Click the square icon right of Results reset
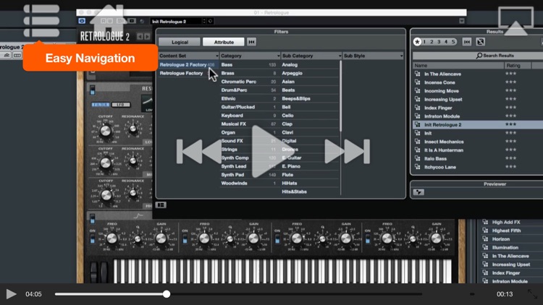Image resolution: width=543 pixels, height=305 pixels. click(480, 42)
